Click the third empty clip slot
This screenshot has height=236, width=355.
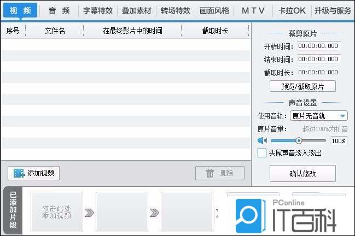pos(187,212)
